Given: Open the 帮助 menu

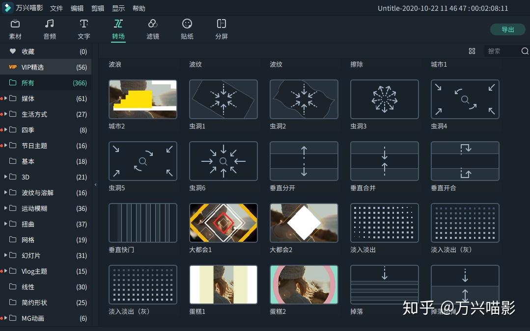Looking at the screenshot, I should tap(139, 8).
